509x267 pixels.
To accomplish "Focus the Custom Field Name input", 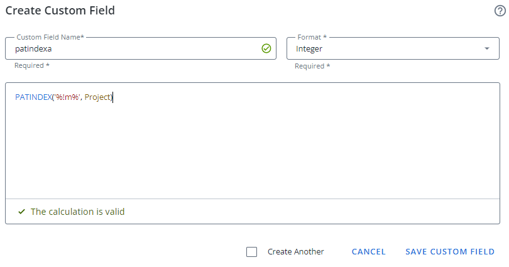I will coord(132,48).
